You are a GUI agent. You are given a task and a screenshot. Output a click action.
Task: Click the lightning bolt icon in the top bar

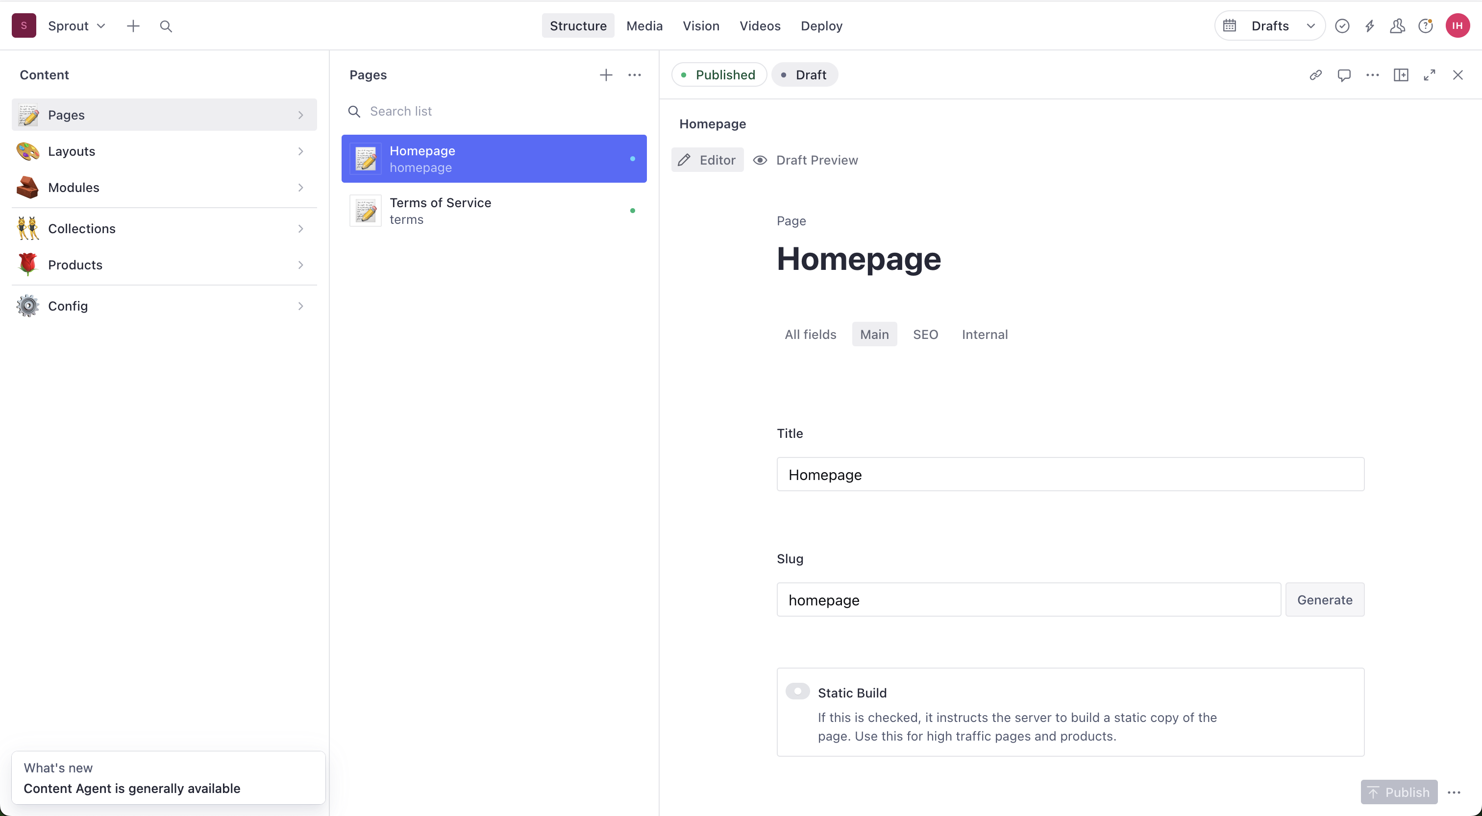1370,25
